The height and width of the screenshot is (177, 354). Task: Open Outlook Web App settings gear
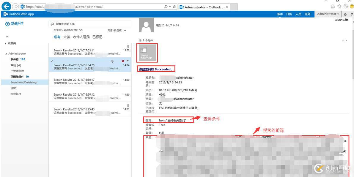(345, 14)
